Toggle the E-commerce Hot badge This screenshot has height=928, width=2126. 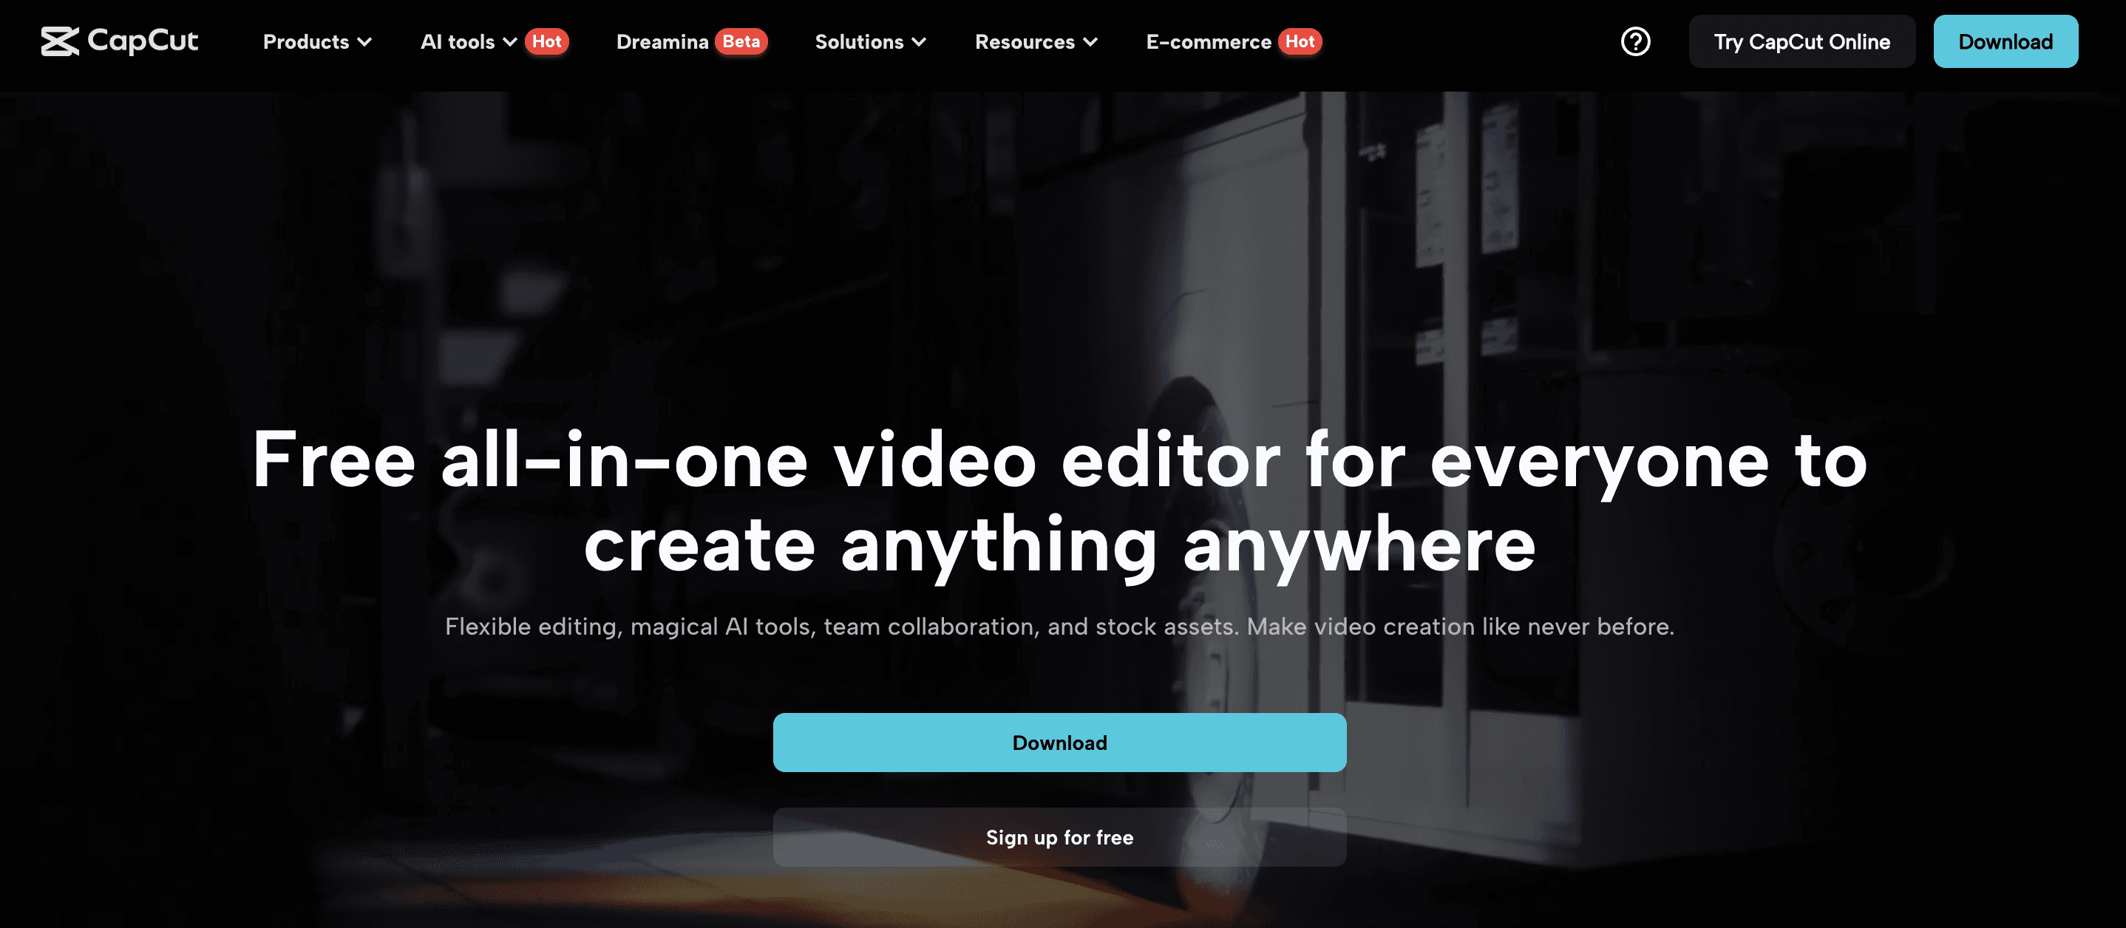(x=1299, y=41)
